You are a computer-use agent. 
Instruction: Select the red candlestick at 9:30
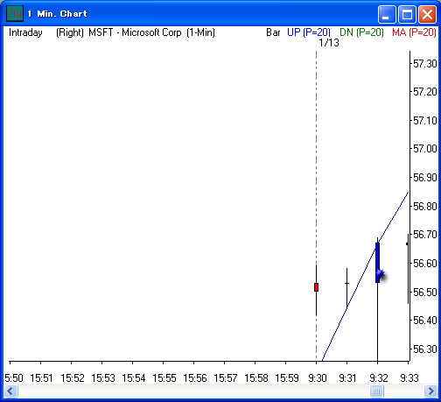tap(316, 287)
